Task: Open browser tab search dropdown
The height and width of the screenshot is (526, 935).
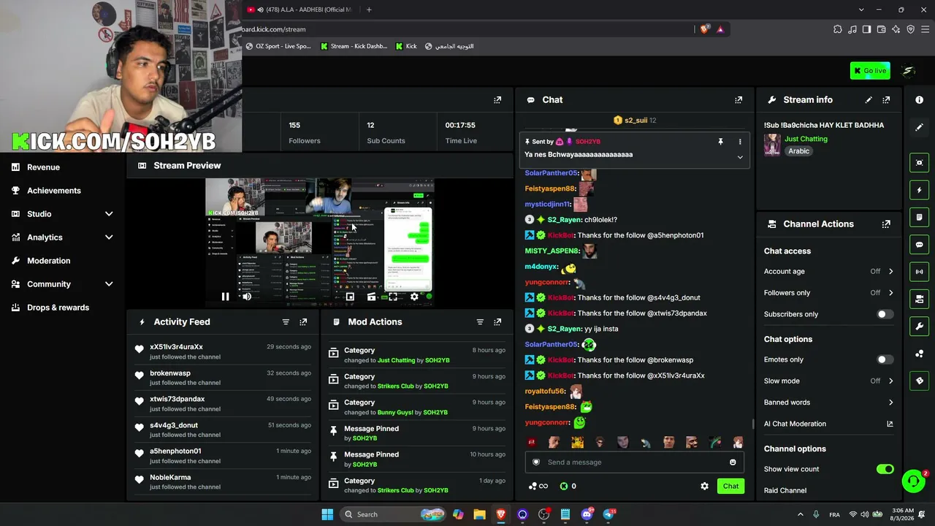Action: click(x=861, y=9)
